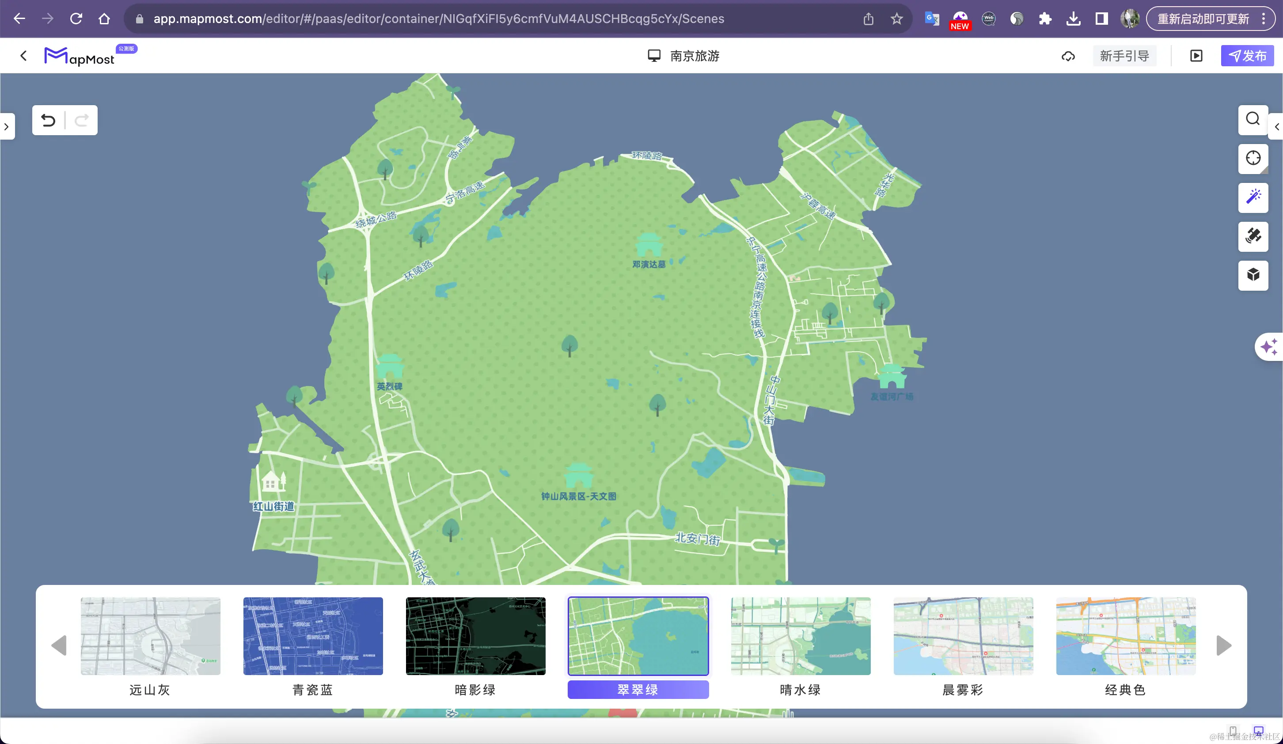Open the AI sparkle assistant

[x=1269, y=347]
